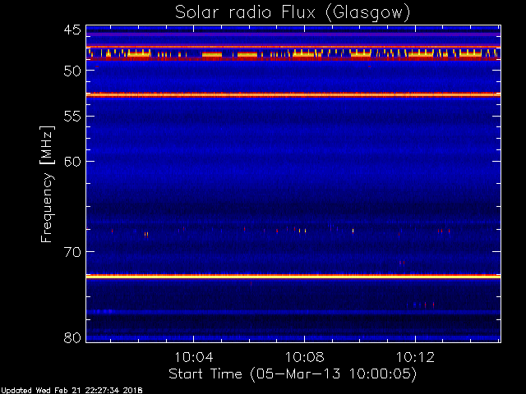Select the 50 MHz frequency axis label
This screenshot has width=526, height=394.
(x=72, y=71)
